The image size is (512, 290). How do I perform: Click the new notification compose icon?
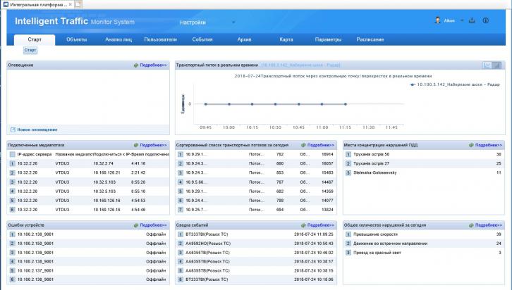pyautogui.click(x=13, y=130)
